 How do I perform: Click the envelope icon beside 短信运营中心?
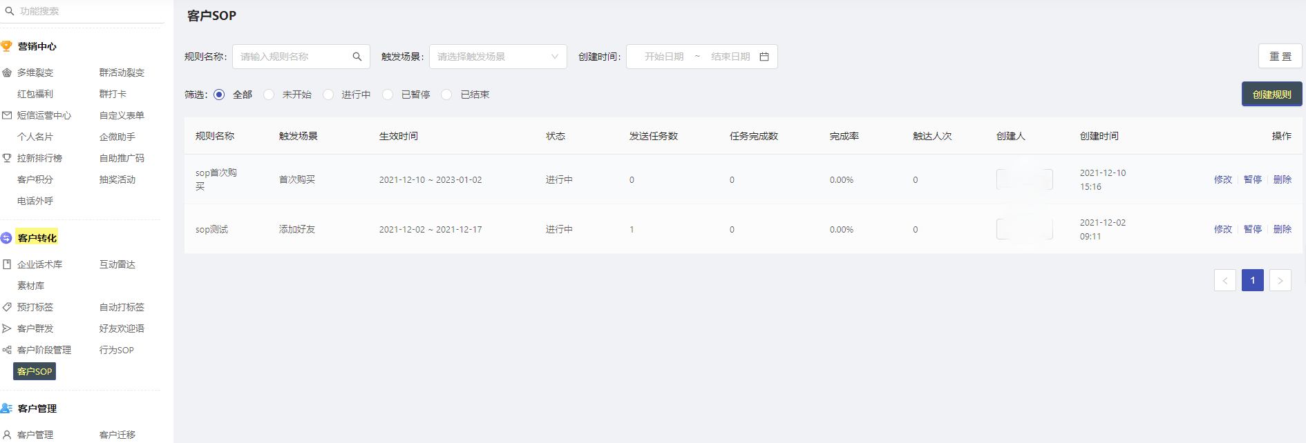click(7, 115)
